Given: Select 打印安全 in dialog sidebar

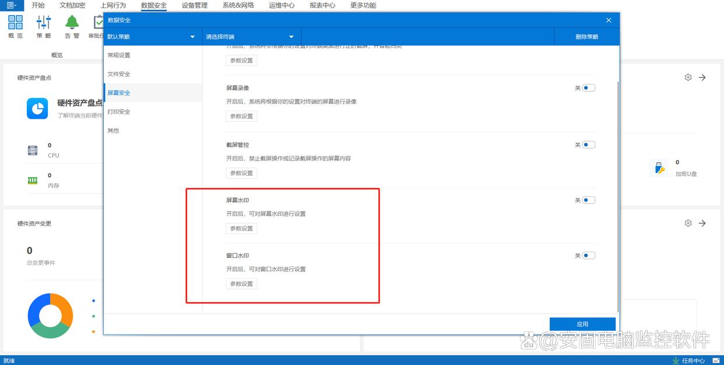Looking at the screenshot, I should tap(153, 111).
